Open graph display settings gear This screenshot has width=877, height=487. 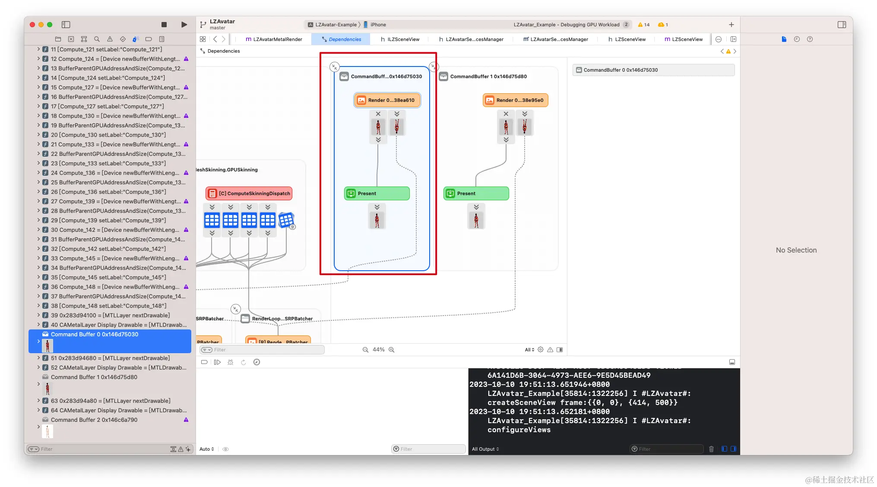click(541, 350)
